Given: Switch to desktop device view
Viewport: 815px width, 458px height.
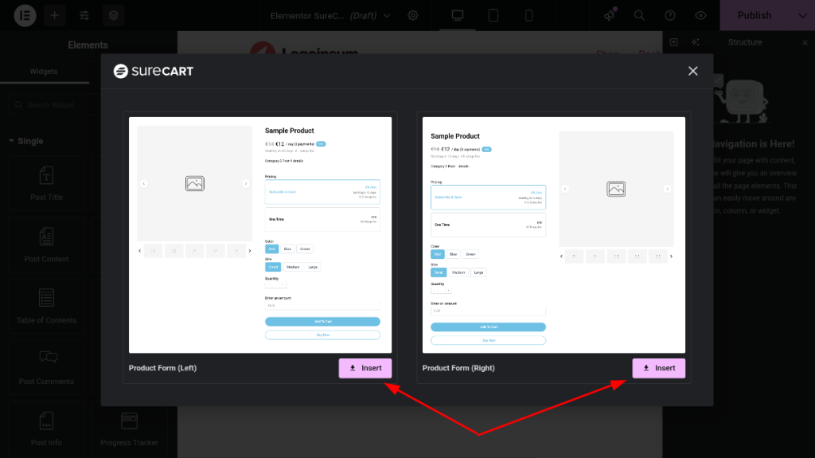Looking at the screenshot, I should click(x=457, y=15).
